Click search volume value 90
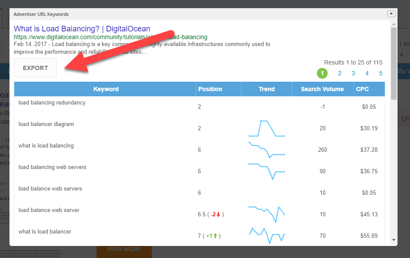The image size is (410, 258). 322,172
